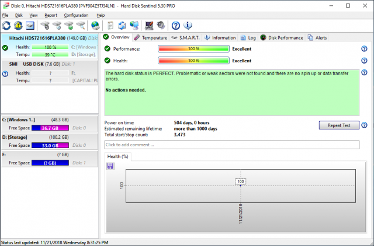Click help icon beside the Performance bar
Viewport: 374px width, 246px height.
364,49
